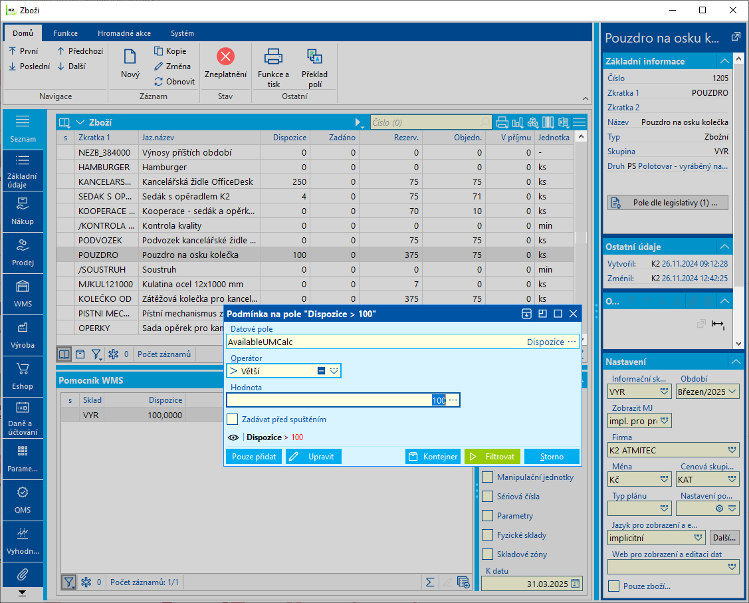The image size is (749, 603).
Task: Open the WMS sidebar module
Action: pos(23,293)
